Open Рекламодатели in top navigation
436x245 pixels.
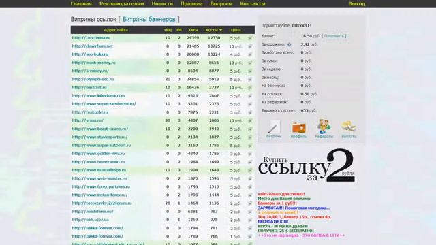(121, 4)
